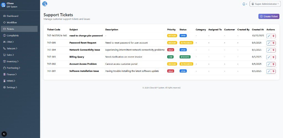Edit ticket TKT-003 Billing Query

[269, 57]
